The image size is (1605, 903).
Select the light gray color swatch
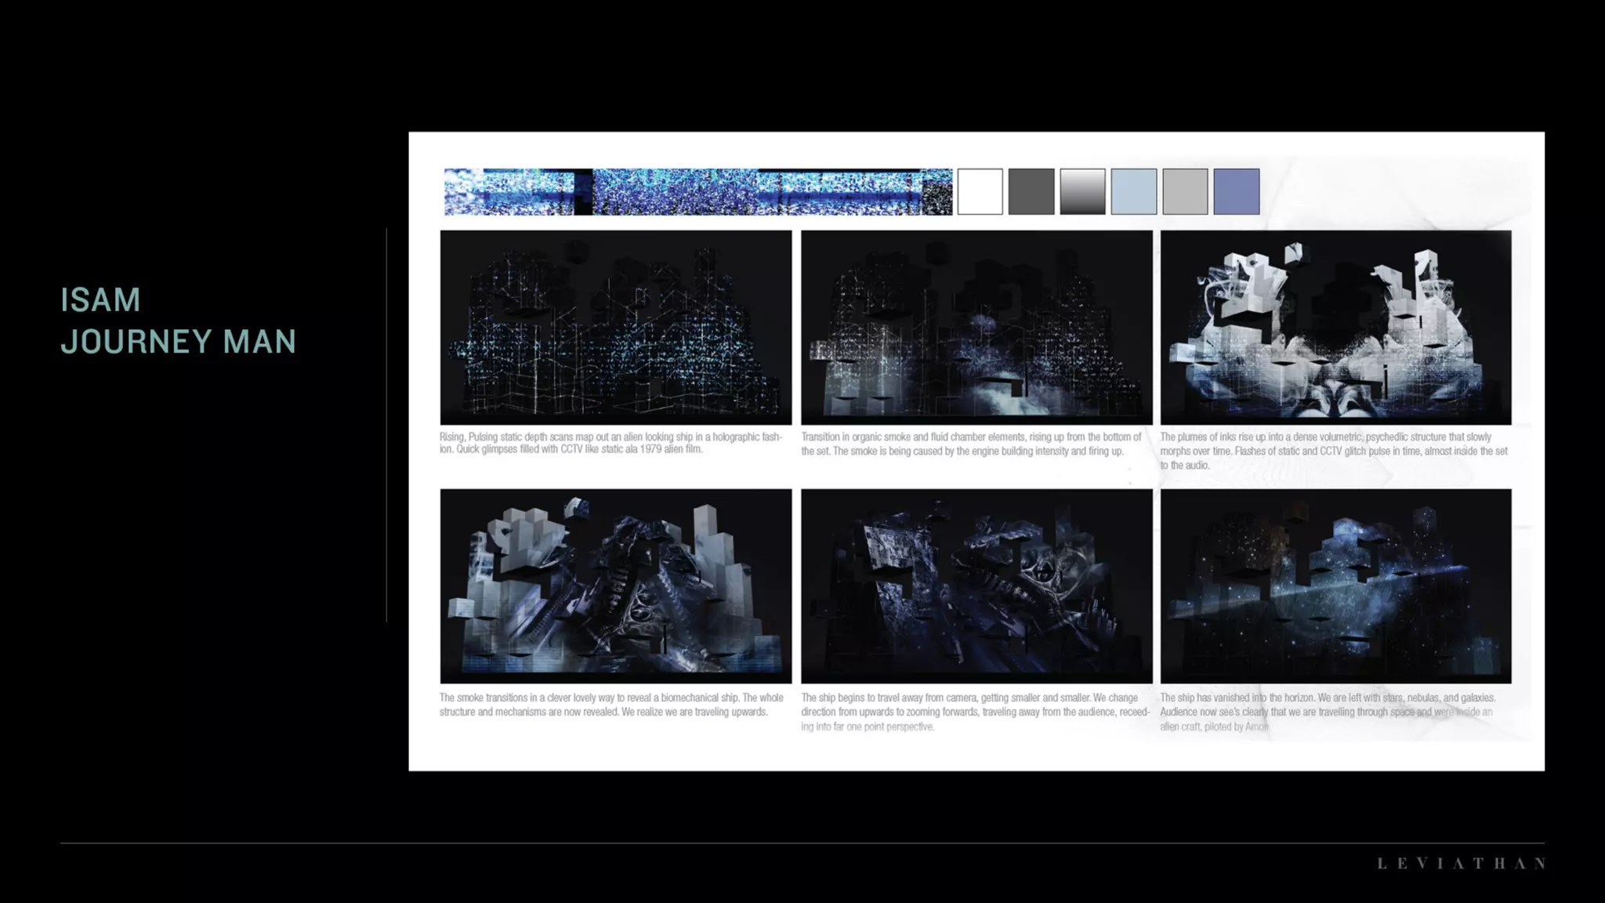coord(1185,191)
